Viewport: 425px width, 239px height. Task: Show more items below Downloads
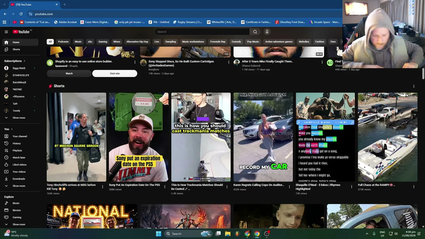point(20,186)
